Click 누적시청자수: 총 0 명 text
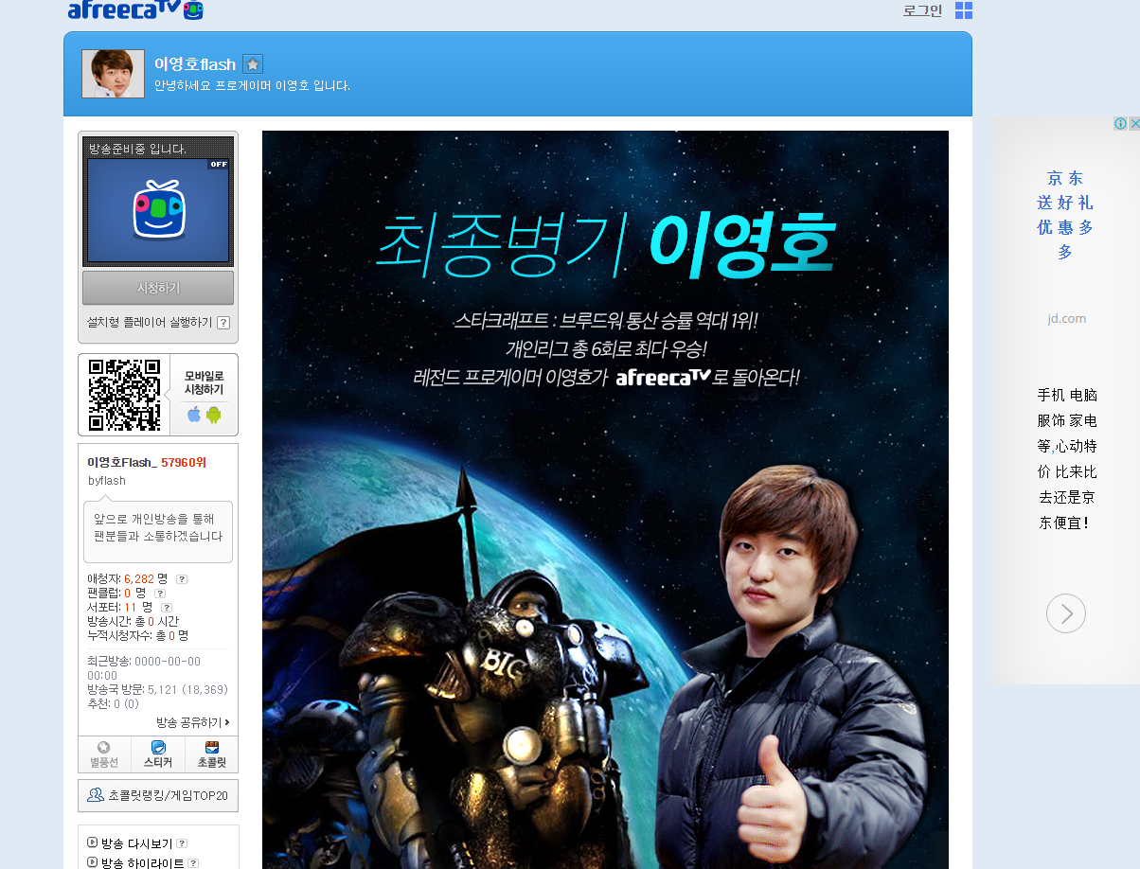 click(137, 635)
